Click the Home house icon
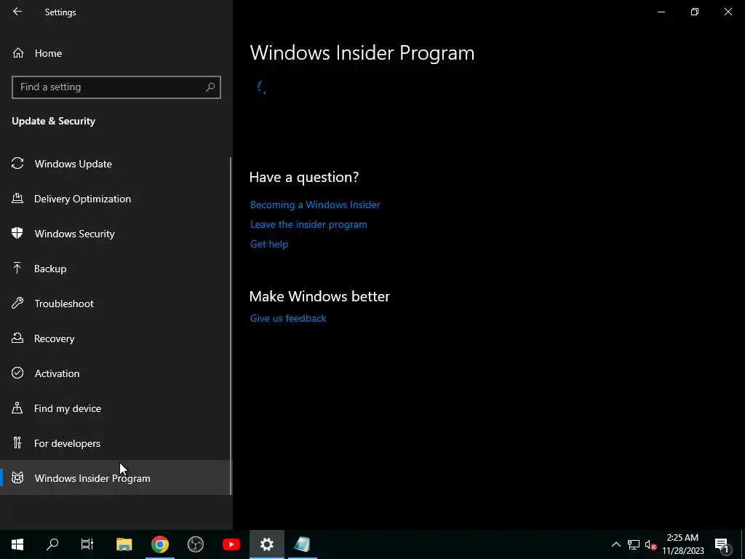The image size is (745, 559). point(18,52)
